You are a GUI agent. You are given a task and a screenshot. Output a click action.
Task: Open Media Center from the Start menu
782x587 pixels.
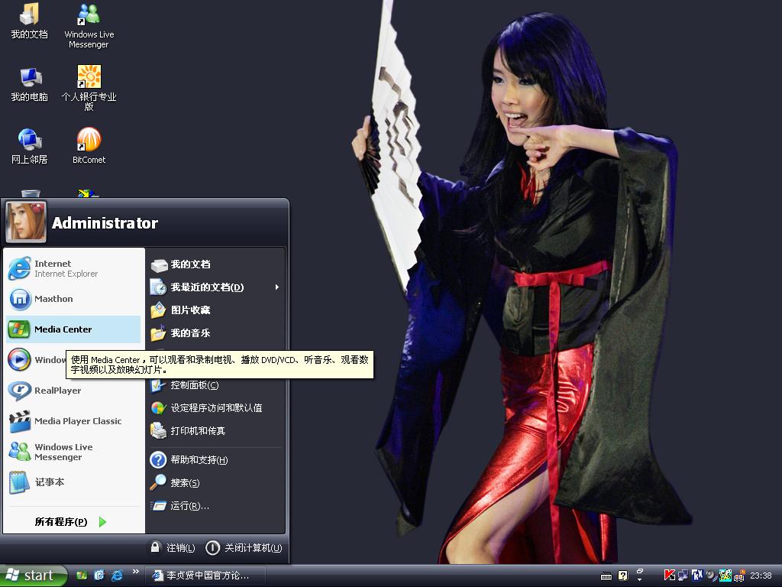[63, 329]
